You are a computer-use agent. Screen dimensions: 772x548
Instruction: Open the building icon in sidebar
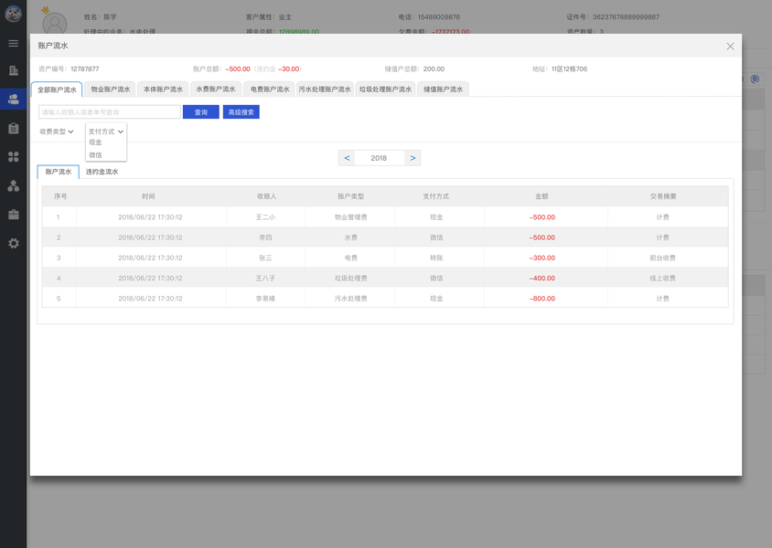[14, 70]
